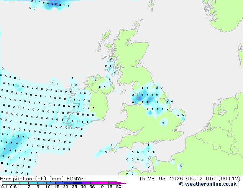Click the 25–30 mm dark blue legend swatch

77,183
